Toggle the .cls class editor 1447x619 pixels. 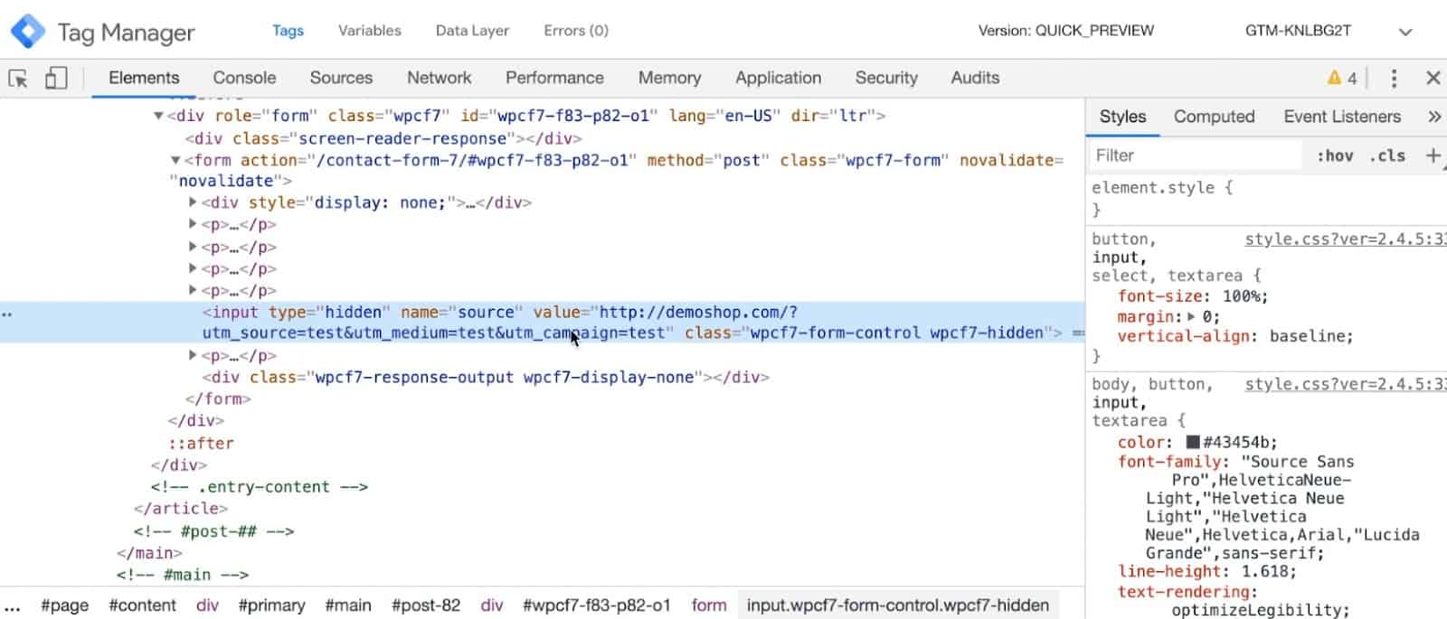point(1387,155)
